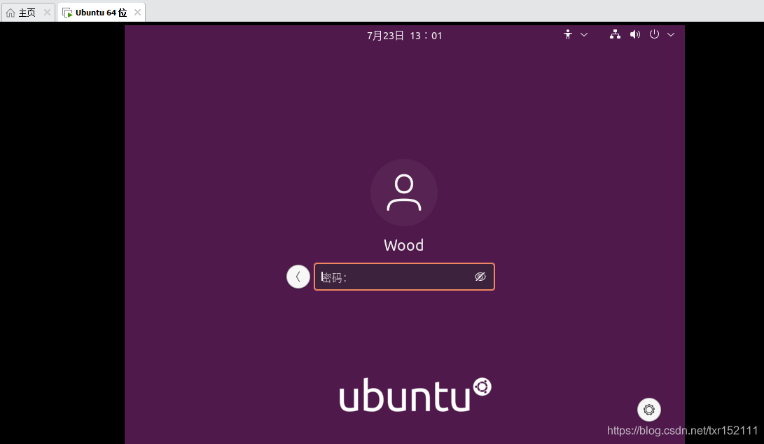Switch to the Ubuntu 64 位 tab

tap(102, 13)
